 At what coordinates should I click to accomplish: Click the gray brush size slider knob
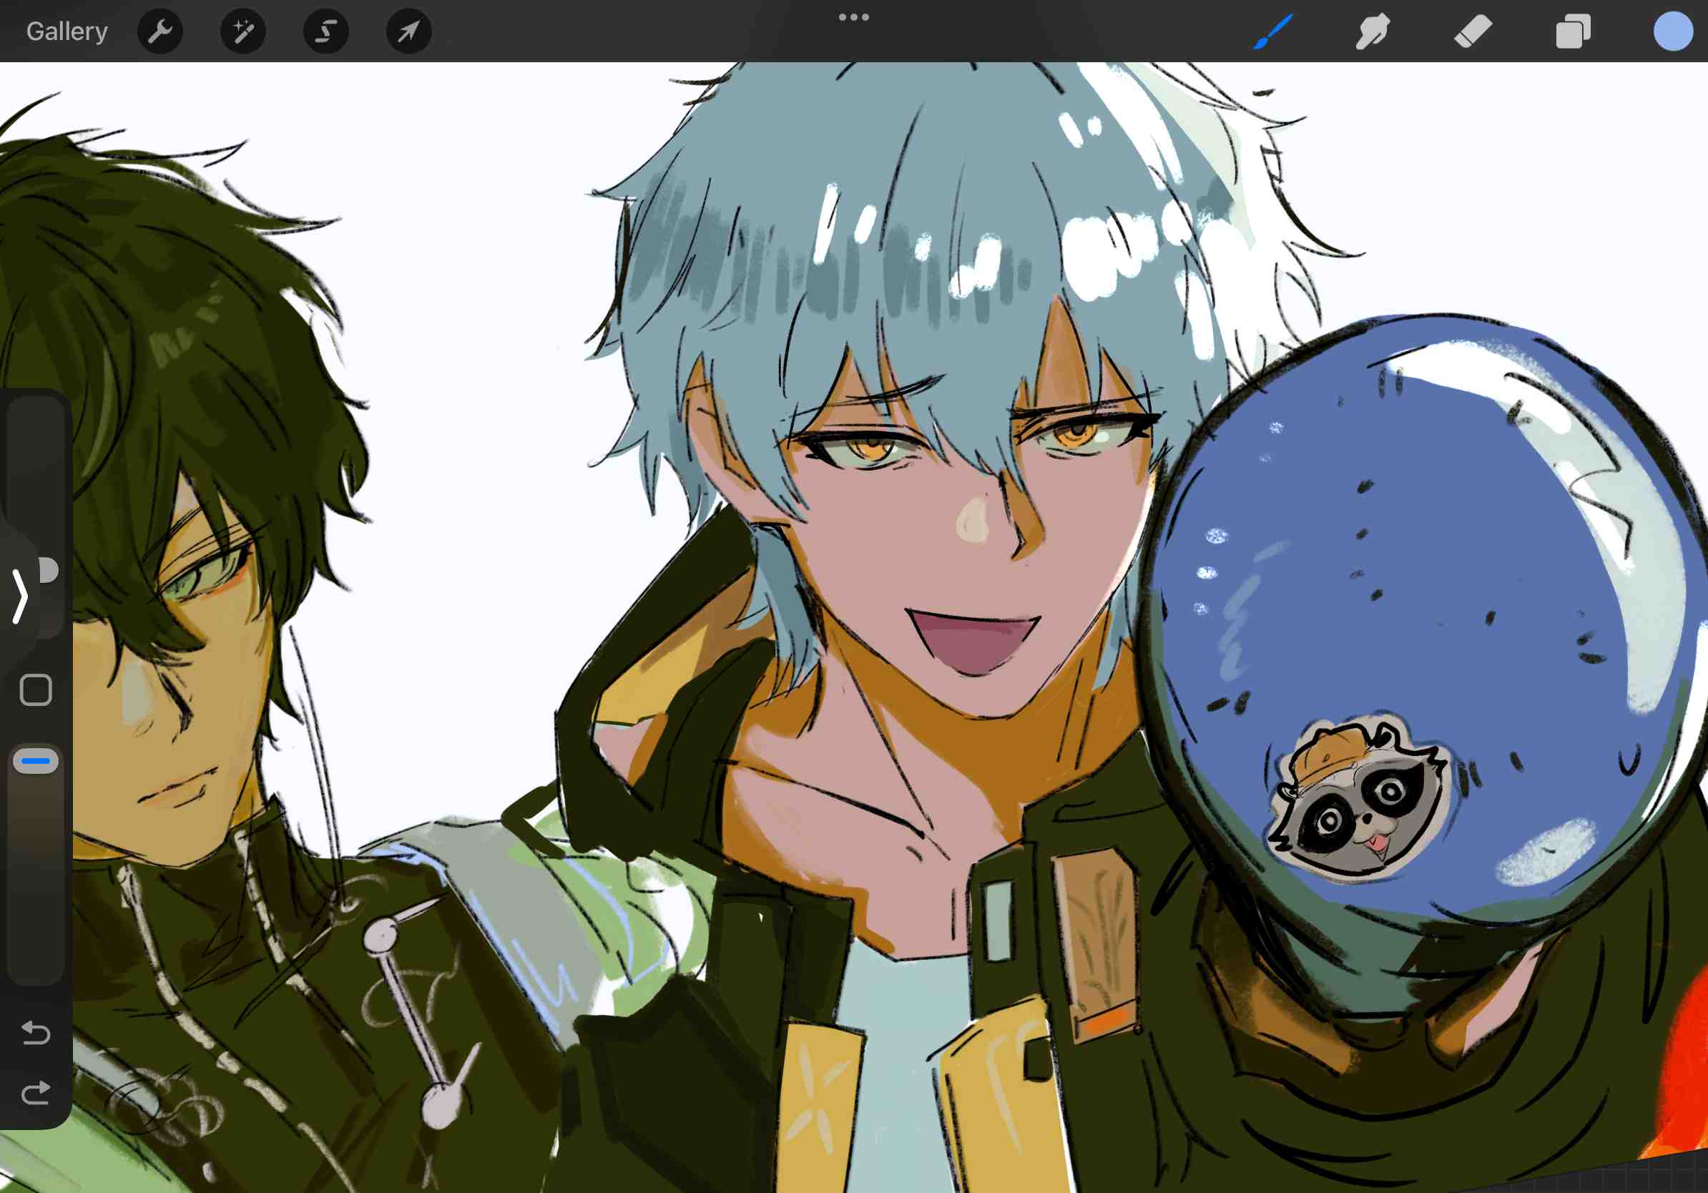pyautogui.click(x=49, y=571)
